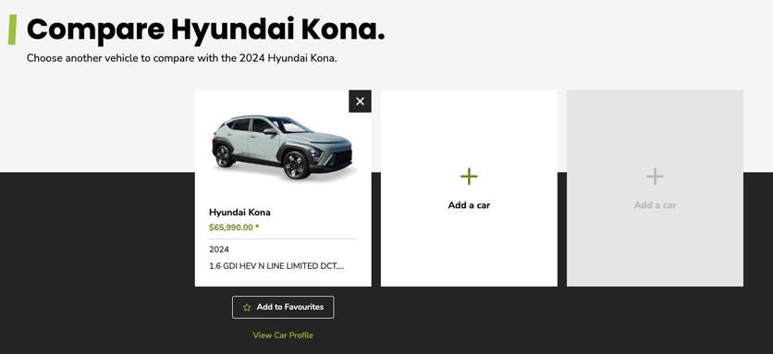Click the 1.6 GDI HEV N LINE variant text
The height and width of the screenshot is (354, 773).
tap(276, 266)
